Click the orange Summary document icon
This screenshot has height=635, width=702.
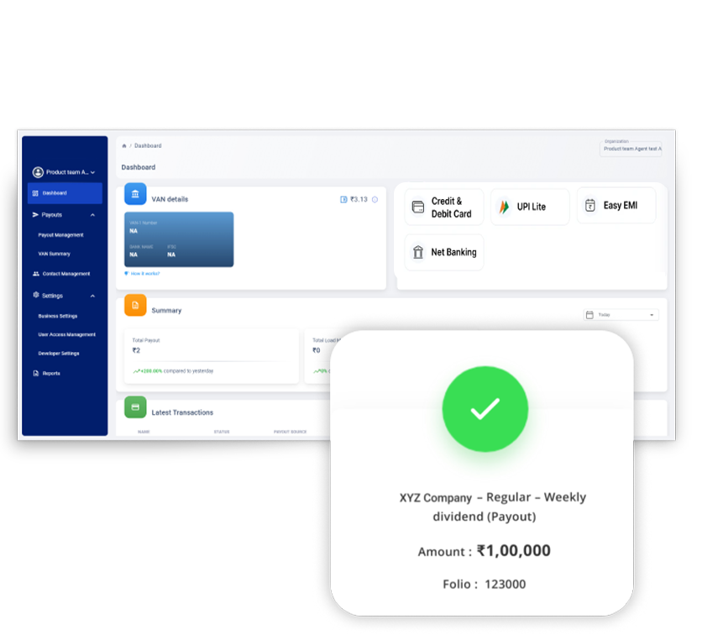[135, 306]
